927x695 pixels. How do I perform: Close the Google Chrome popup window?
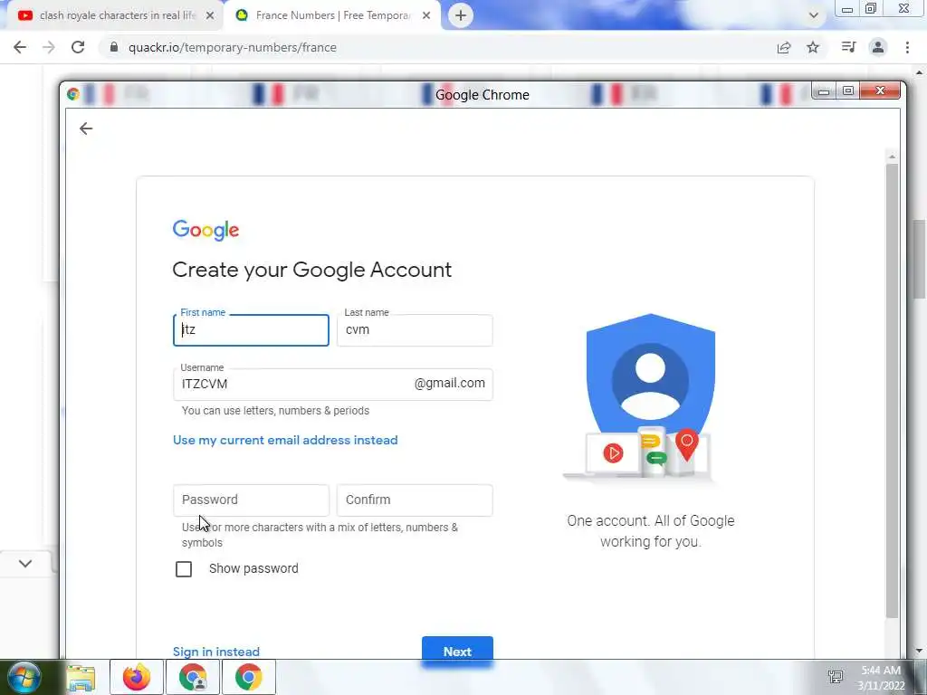tap(880, 91)
